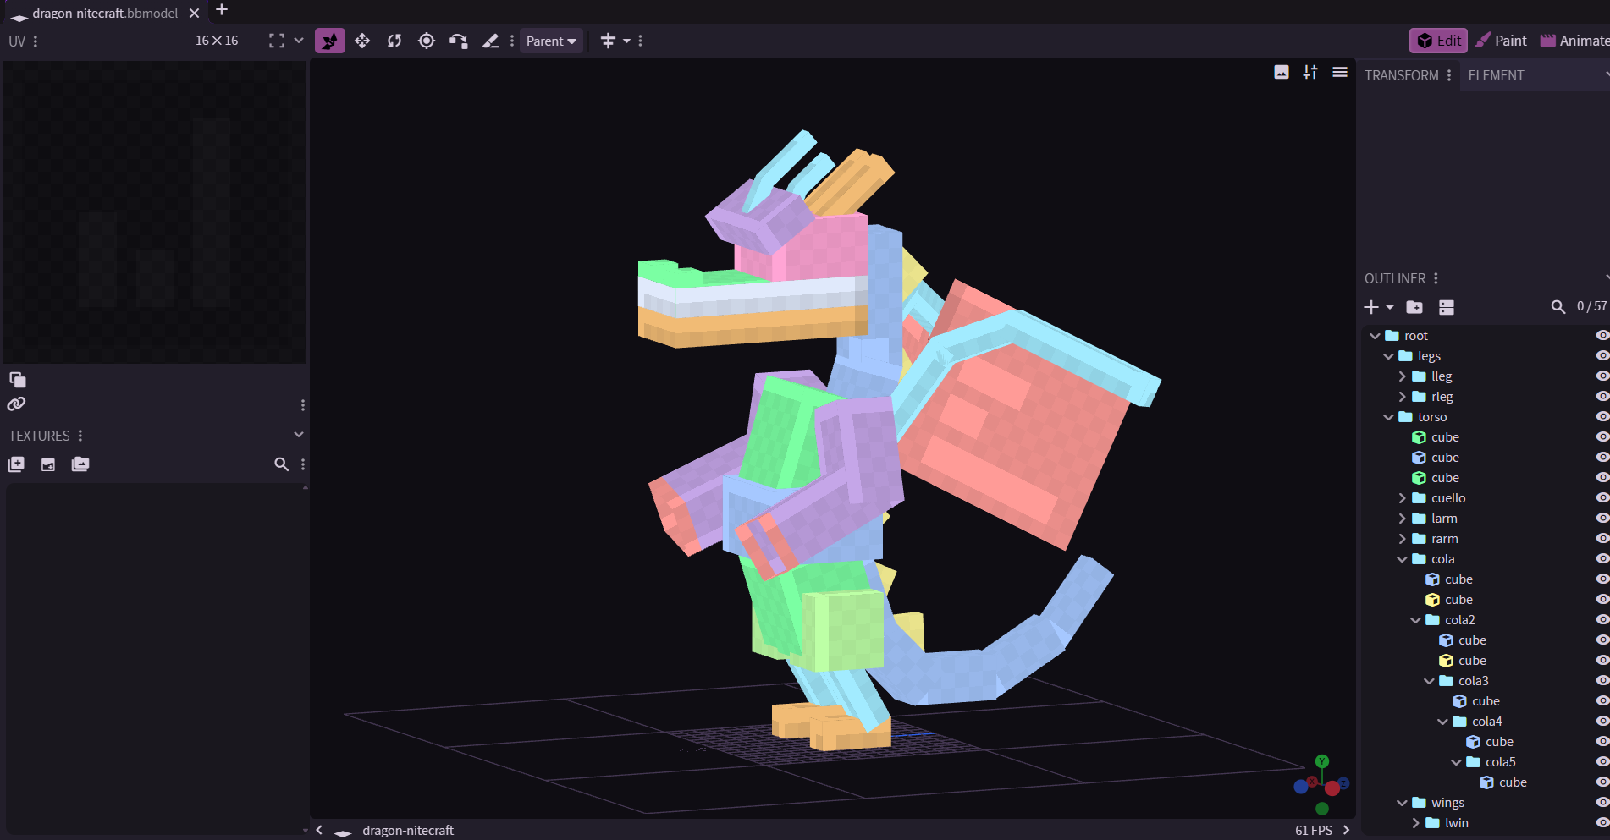Select the Move tool in toolbar
The image size is (1610, 840).
click(x=362, y=41)
